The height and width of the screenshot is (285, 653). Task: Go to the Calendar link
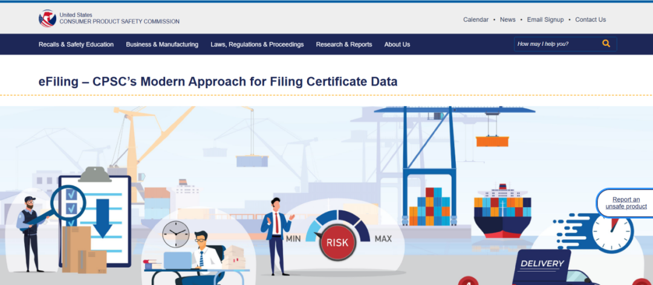tap(476, 19)
